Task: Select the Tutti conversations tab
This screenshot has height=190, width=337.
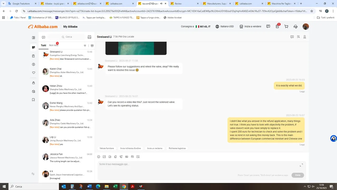Action: pos(43,45)
